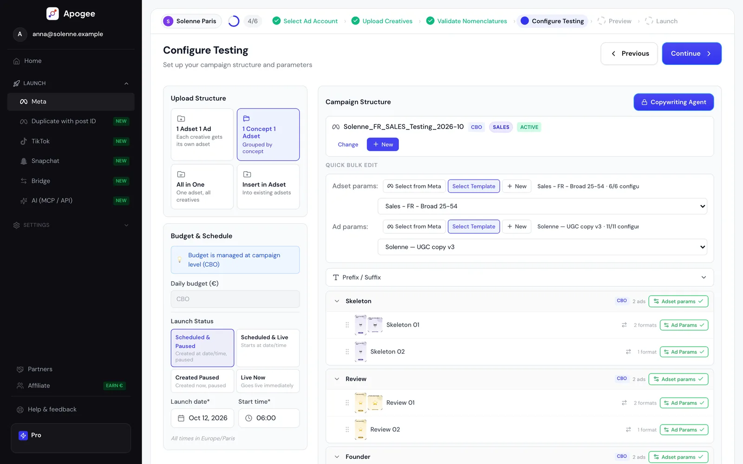Click the clock icon in Start time
743x464 pixels.
[x=249, y=418]
